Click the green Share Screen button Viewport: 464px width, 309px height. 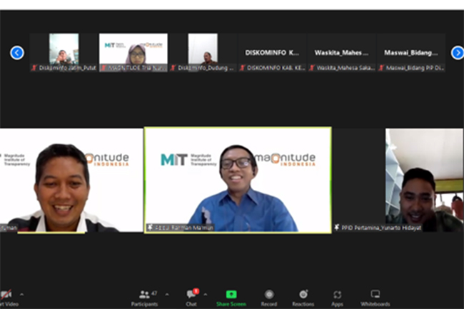point(231,297)
